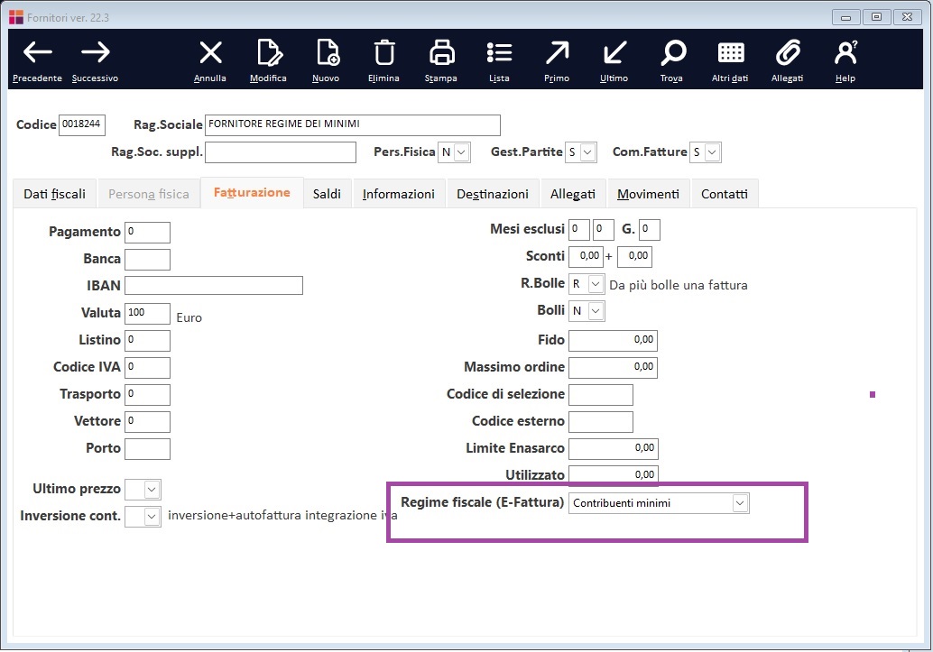
Task: Click the 'Euro' currency label
Action: (189, 318)
